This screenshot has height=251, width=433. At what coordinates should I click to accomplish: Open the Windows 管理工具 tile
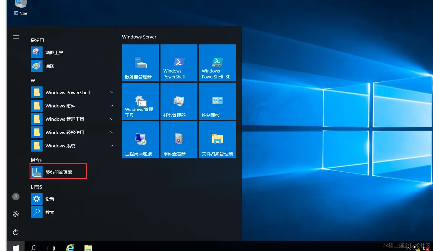click(x=140, y=101)
